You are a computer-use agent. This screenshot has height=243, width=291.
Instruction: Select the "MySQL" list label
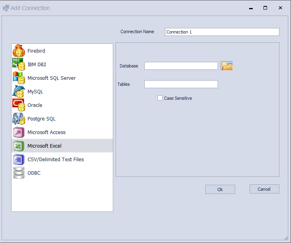(x=35, y=92)
